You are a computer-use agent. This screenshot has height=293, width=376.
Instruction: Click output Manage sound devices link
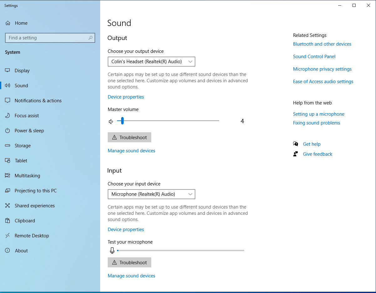point(131,151)
